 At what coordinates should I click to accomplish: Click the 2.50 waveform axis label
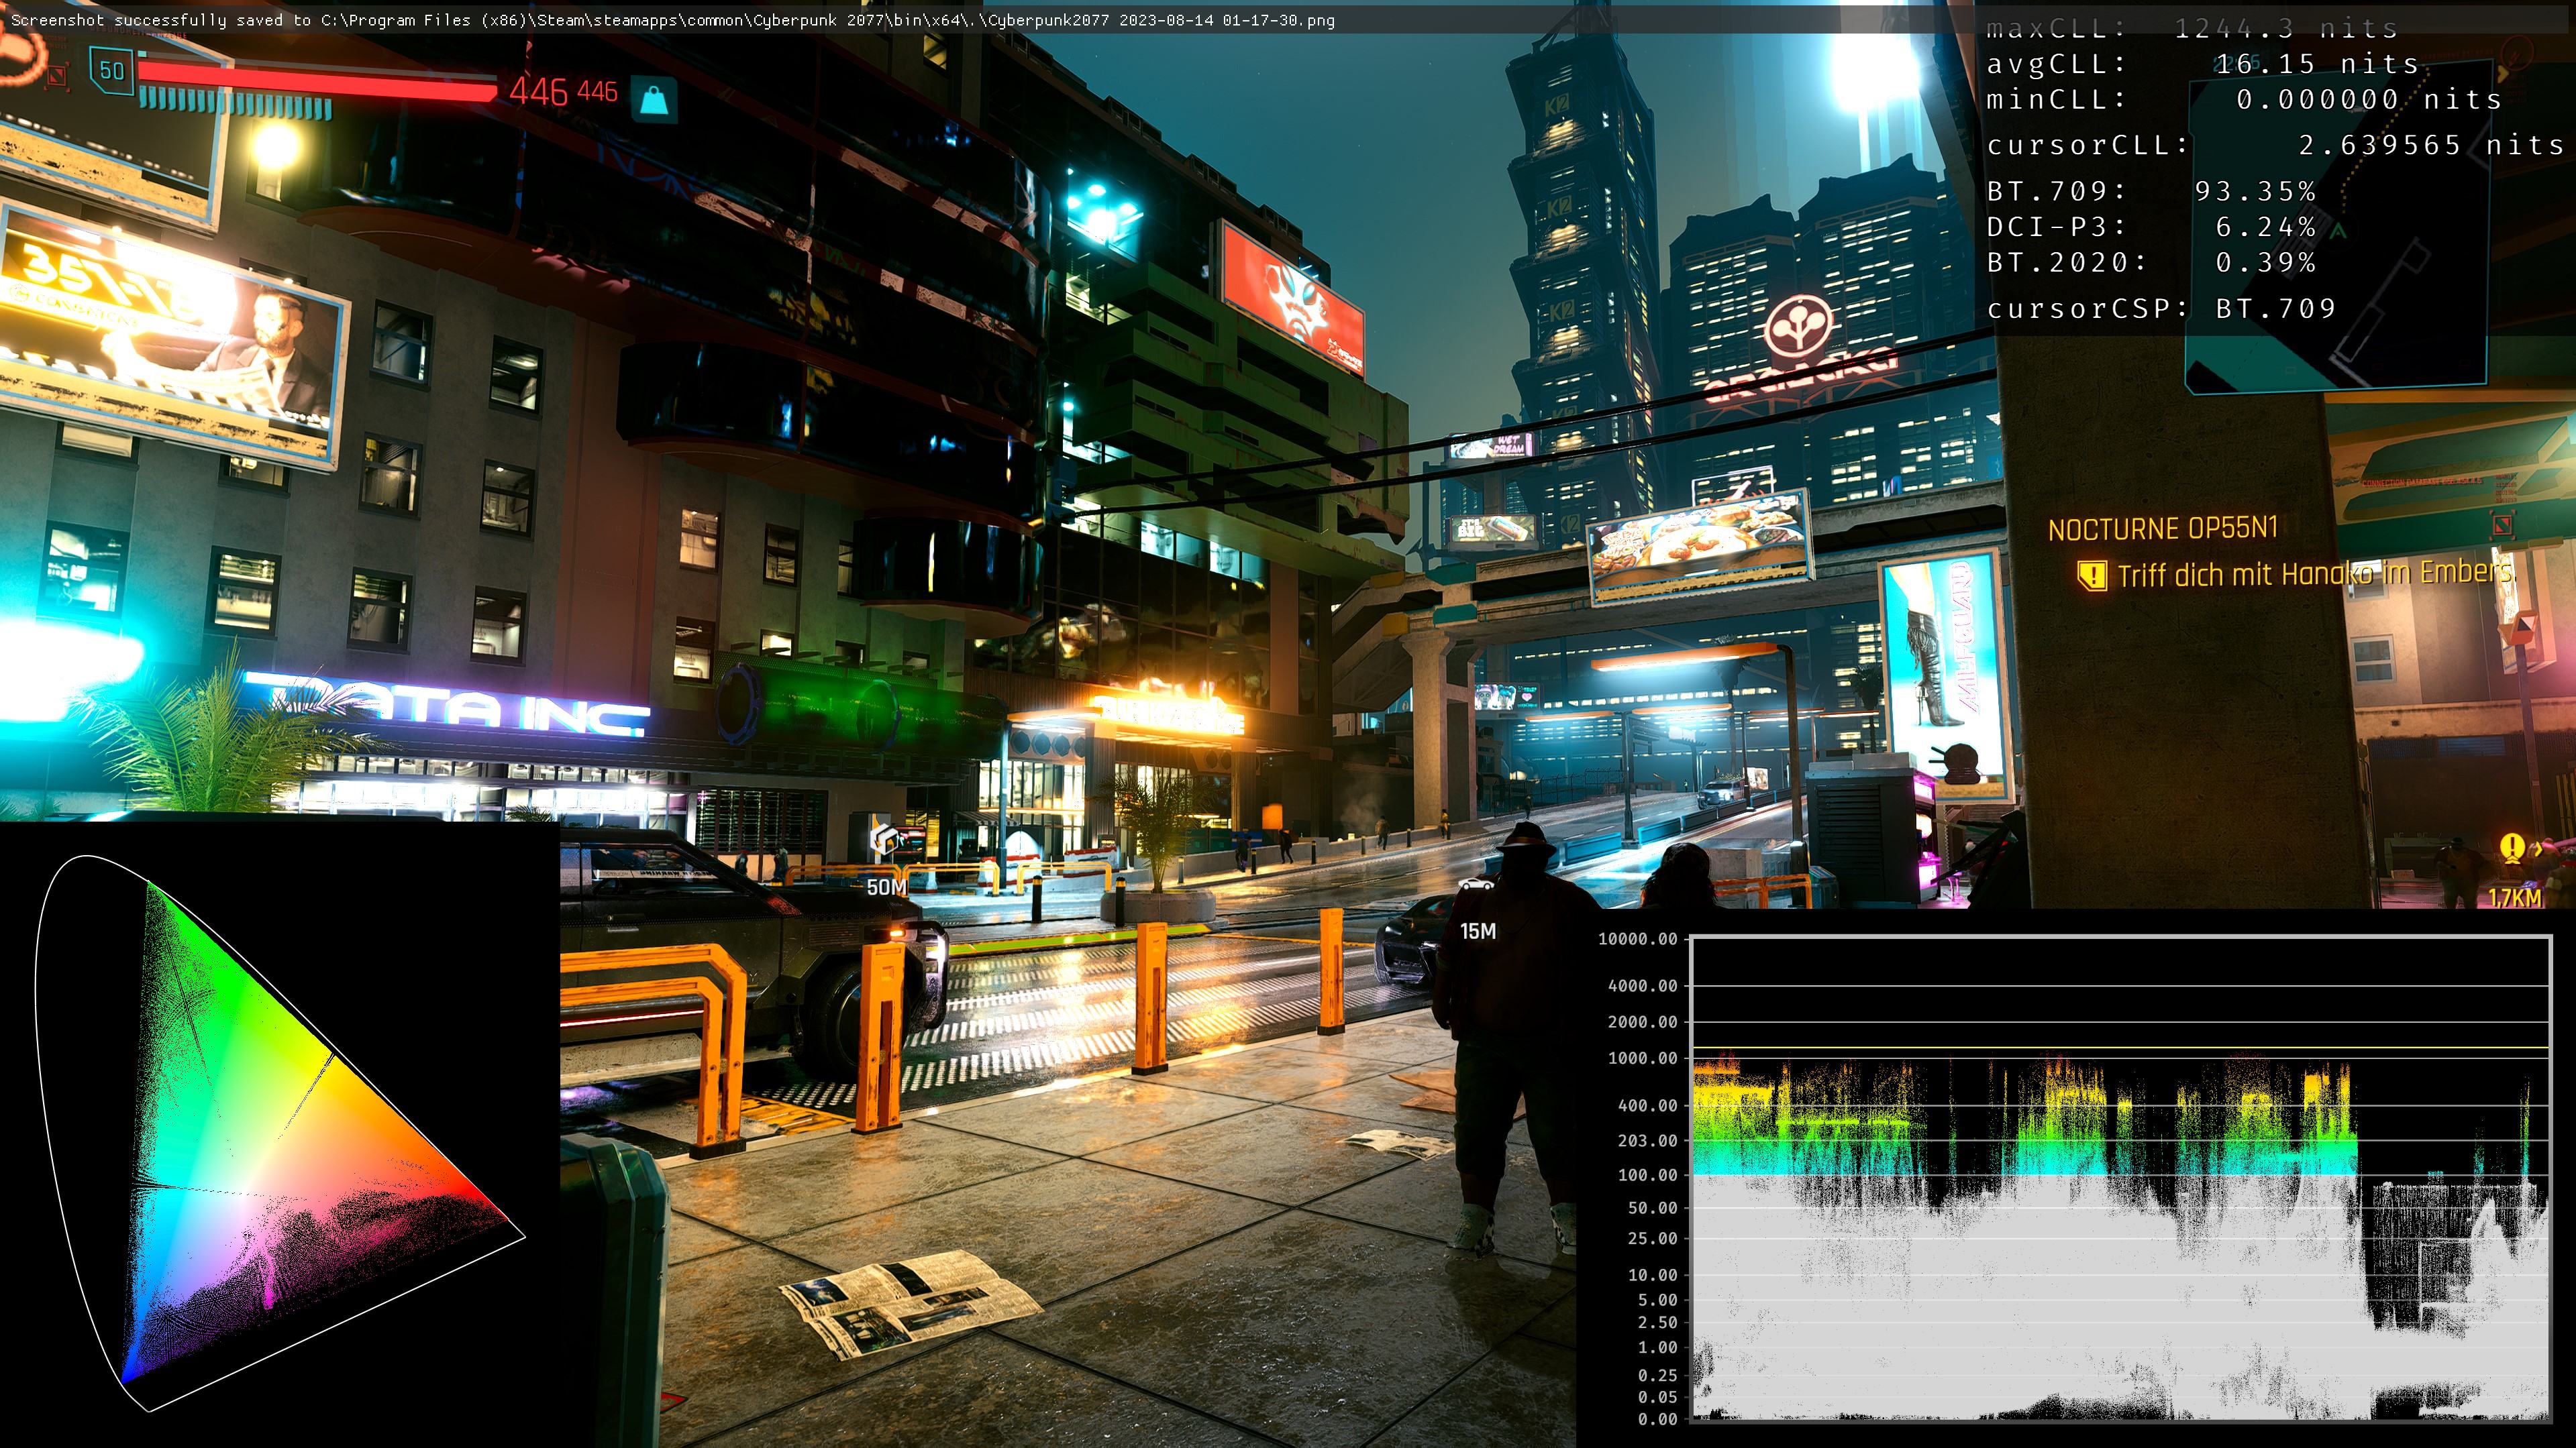click(x=1657, y=1322)
